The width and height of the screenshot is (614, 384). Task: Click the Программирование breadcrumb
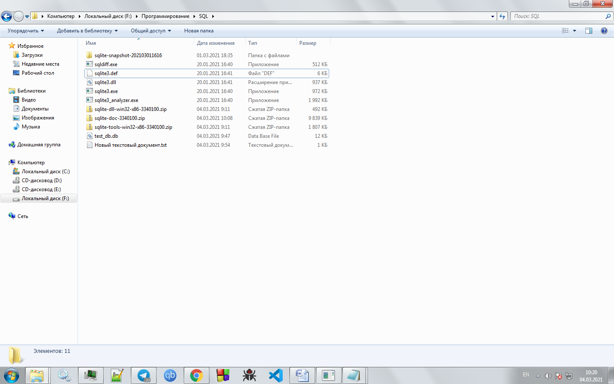click(x=165, y=16)
